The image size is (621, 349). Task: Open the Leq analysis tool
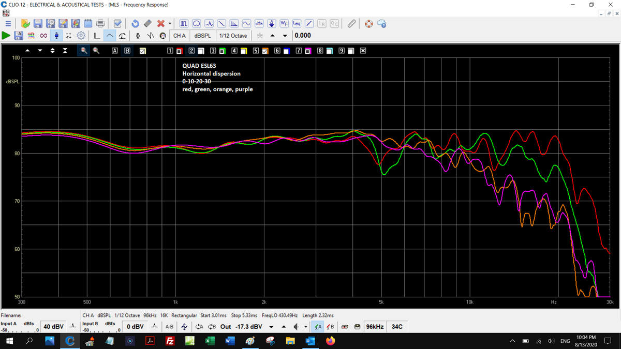click(297, 24)
